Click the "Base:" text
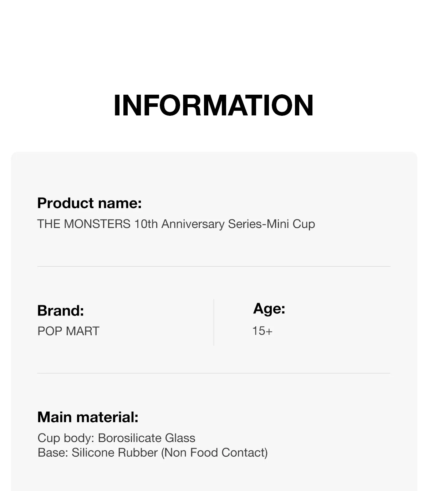 [x=53, y=452]
